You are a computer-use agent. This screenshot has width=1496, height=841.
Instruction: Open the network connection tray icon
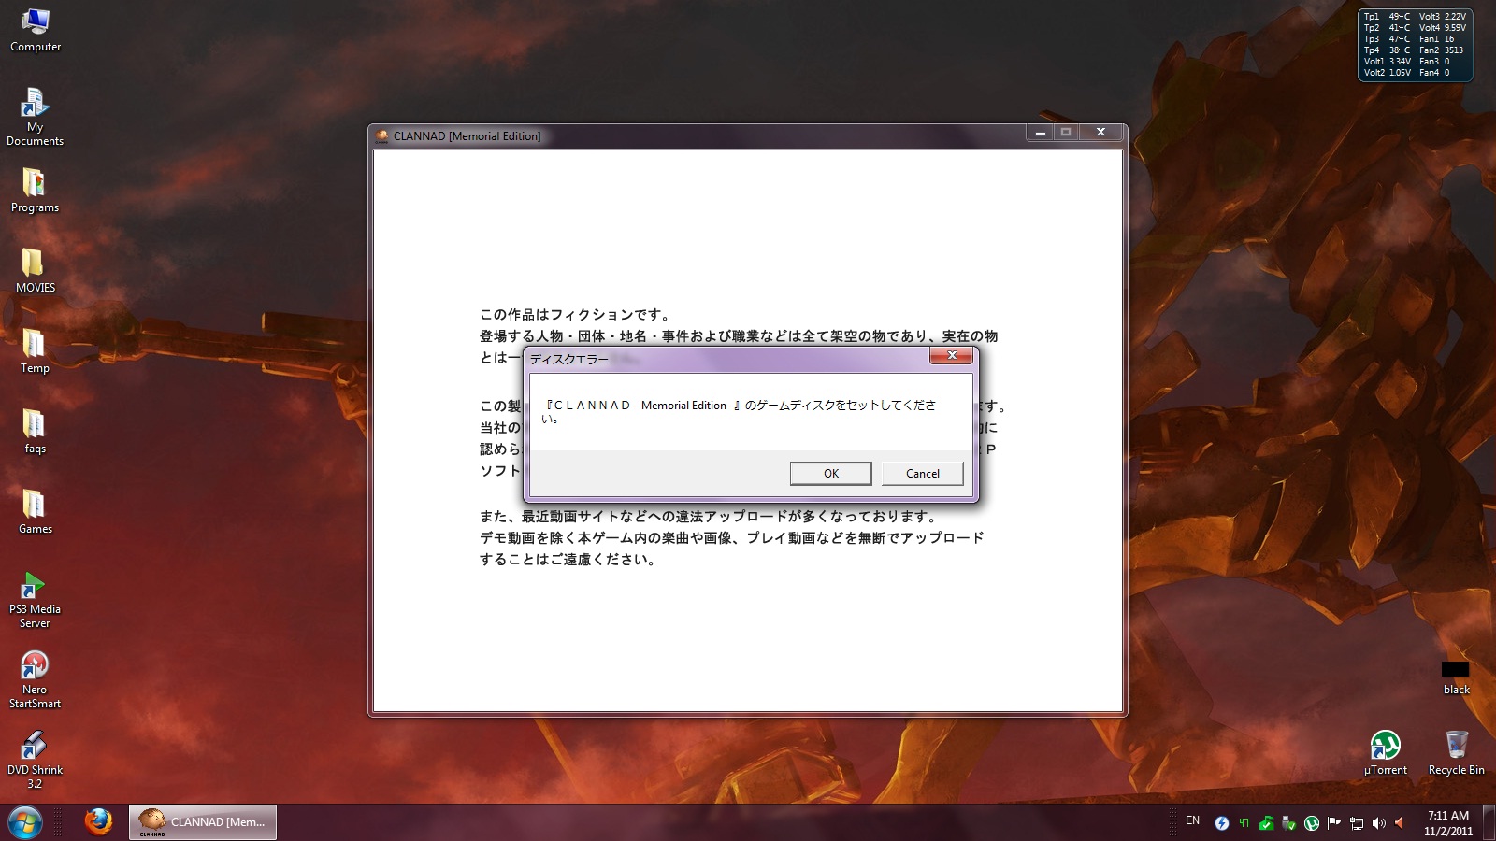1357,823
